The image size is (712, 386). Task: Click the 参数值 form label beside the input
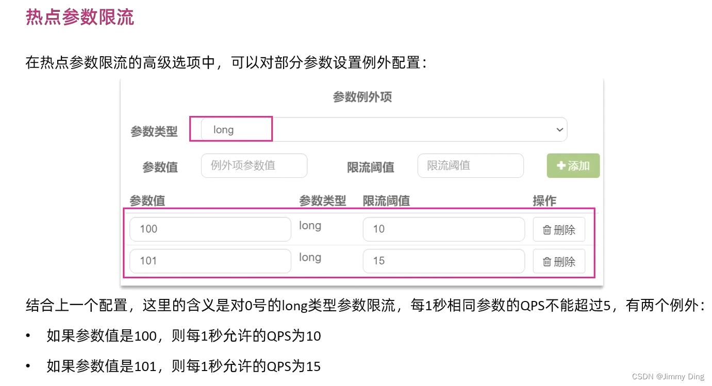pyautogui.click(x=160, y=167)
